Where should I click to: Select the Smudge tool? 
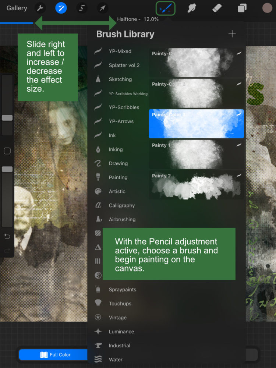coord(191,8)
